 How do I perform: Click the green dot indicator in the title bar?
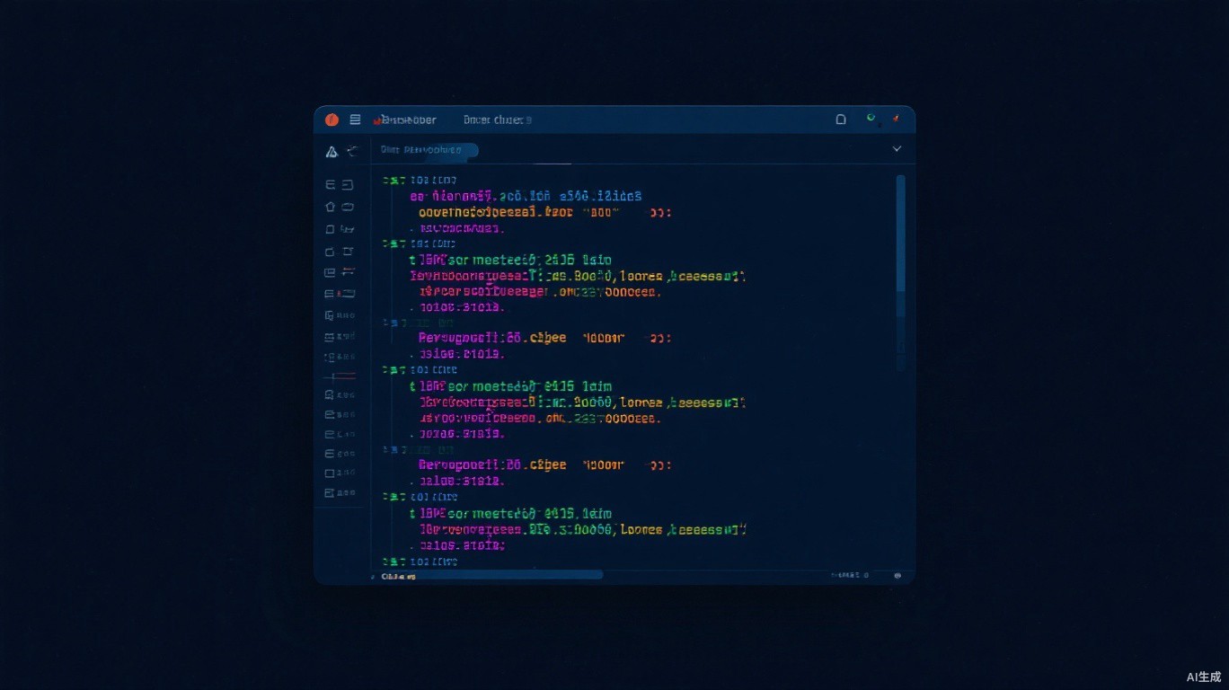870,118
